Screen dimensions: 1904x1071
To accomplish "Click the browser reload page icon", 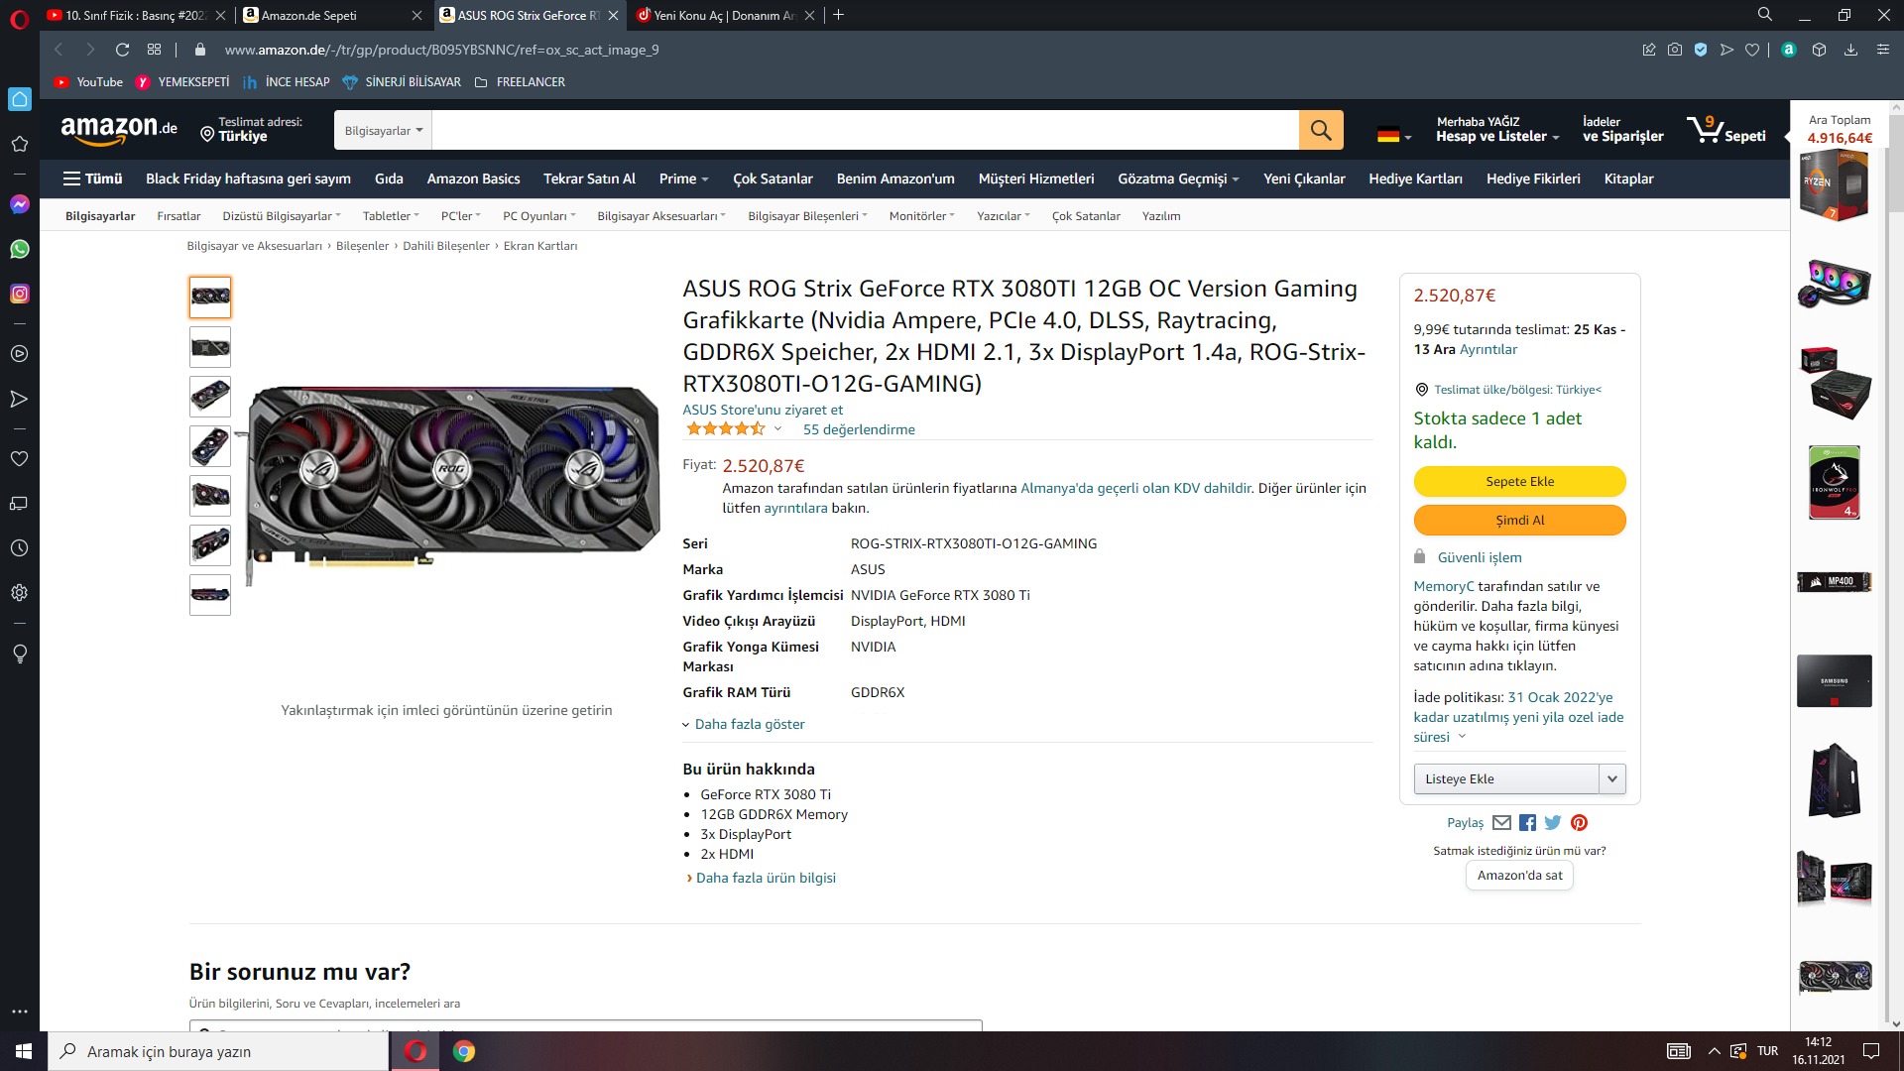I will click(x=122, y=50).
